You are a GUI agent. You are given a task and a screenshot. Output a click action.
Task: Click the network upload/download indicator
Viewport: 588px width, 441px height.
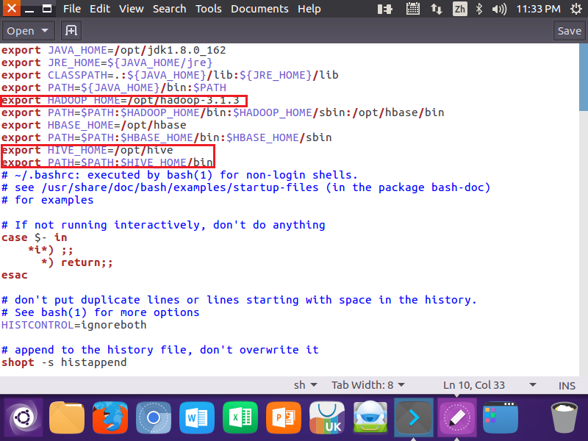click(x=437, y=8)
